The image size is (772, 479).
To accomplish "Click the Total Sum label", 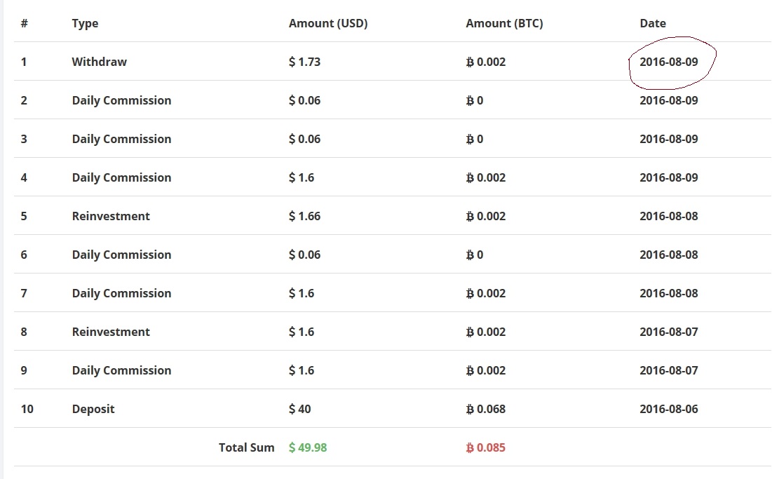I will (x=246, y=447).
